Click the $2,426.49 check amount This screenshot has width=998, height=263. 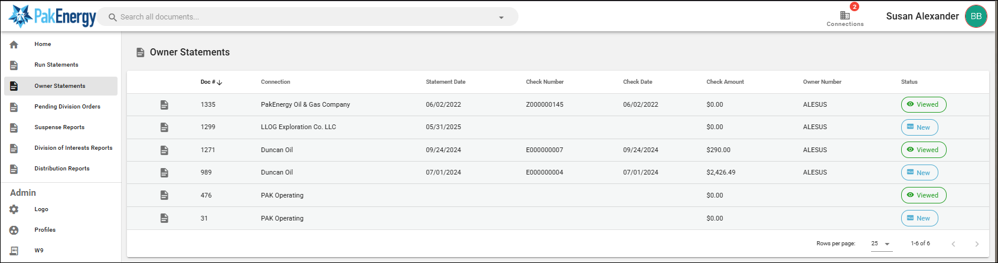coord(721,173)
